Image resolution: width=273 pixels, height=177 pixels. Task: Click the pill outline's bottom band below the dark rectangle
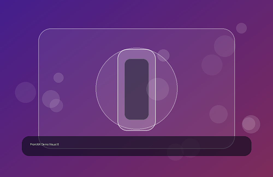pyautogui.click(x=136, y=125)
